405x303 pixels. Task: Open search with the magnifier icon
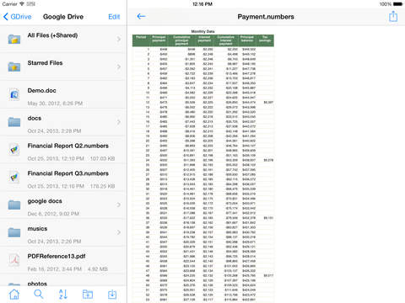(x=39, y=294)
